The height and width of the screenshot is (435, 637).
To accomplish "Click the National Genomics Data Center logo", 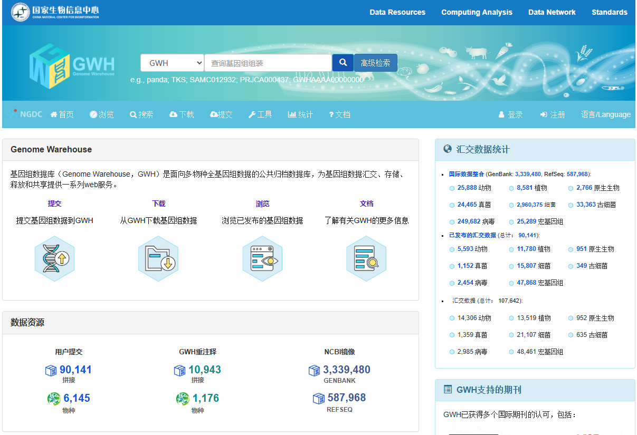I will pos(55,12).
